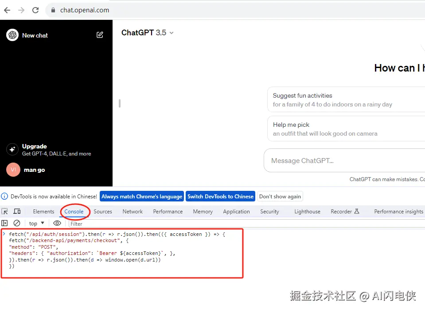Reload the page with the refresh icon
Screen dimensions: 425x311
[x=35, y=10]
